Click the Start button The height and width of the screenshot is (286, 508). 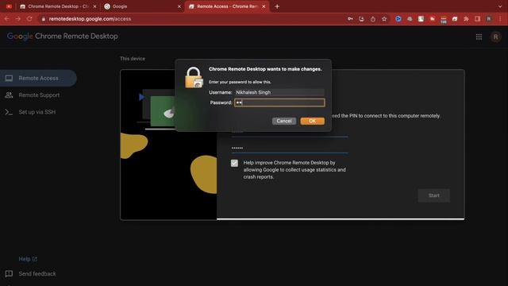[x=434, y=195]
